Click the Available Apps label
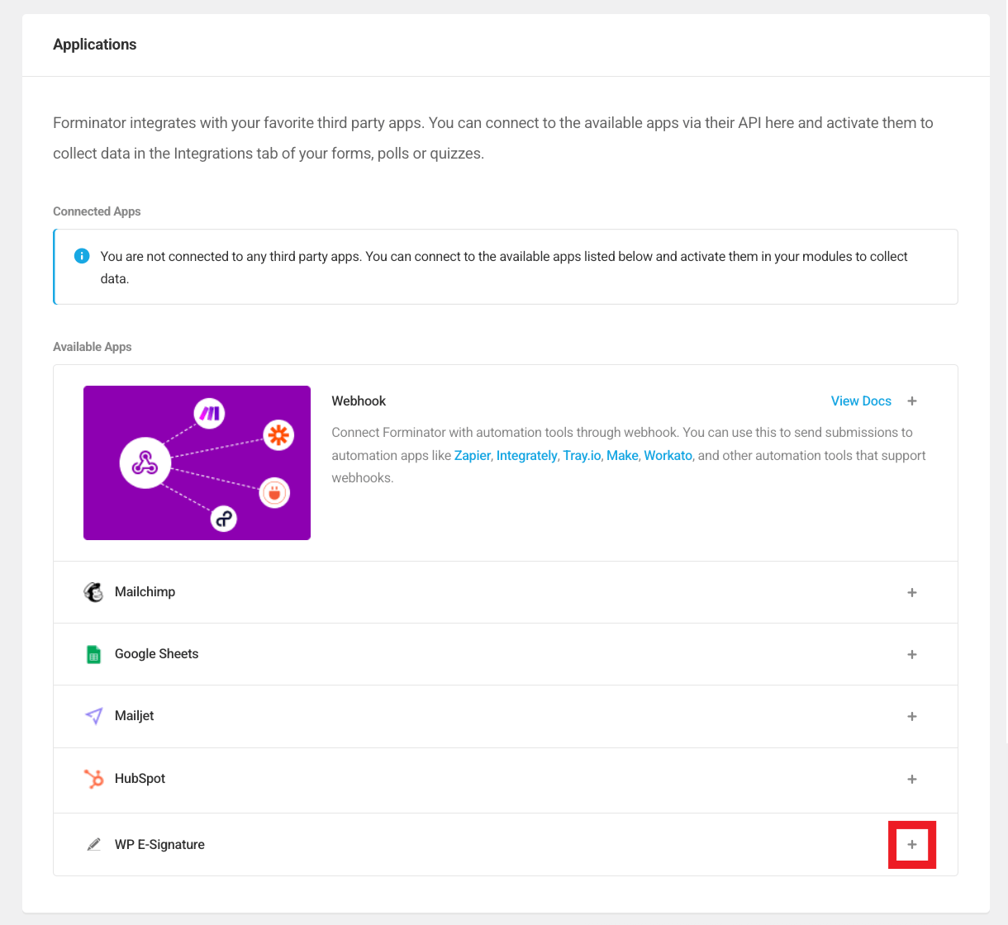 coord(93,347)
